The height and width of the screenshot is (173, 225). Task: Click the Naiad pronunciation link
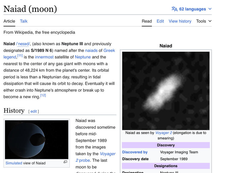click(23, 44)
